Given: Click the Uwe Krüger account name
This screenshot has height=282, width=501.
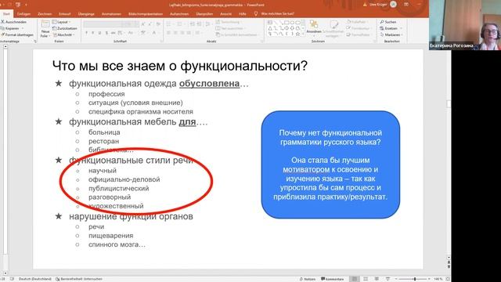Looking at the screenshot, I should click(x=378, y=5).
